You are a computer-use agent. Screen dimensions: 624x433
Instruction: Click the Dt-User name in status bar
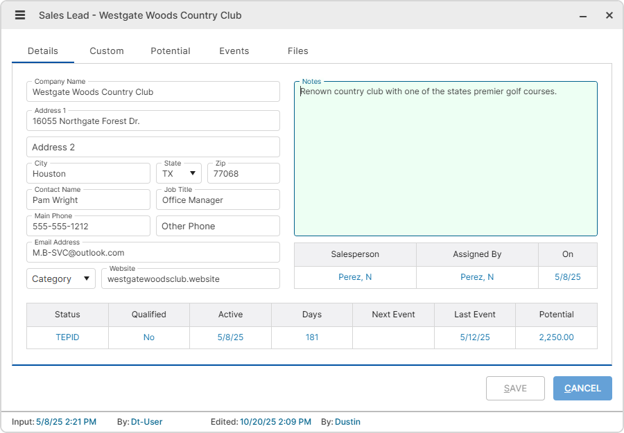click(x=146, y=422)
